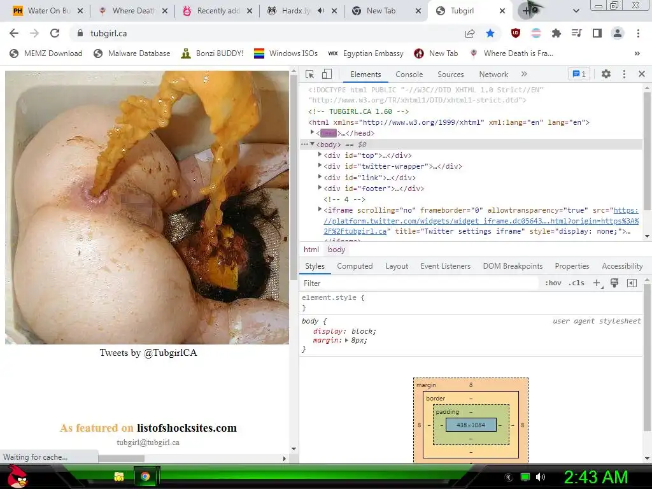
Task: Open the Windows ISOs bookmark
Action: pos(286,53)
